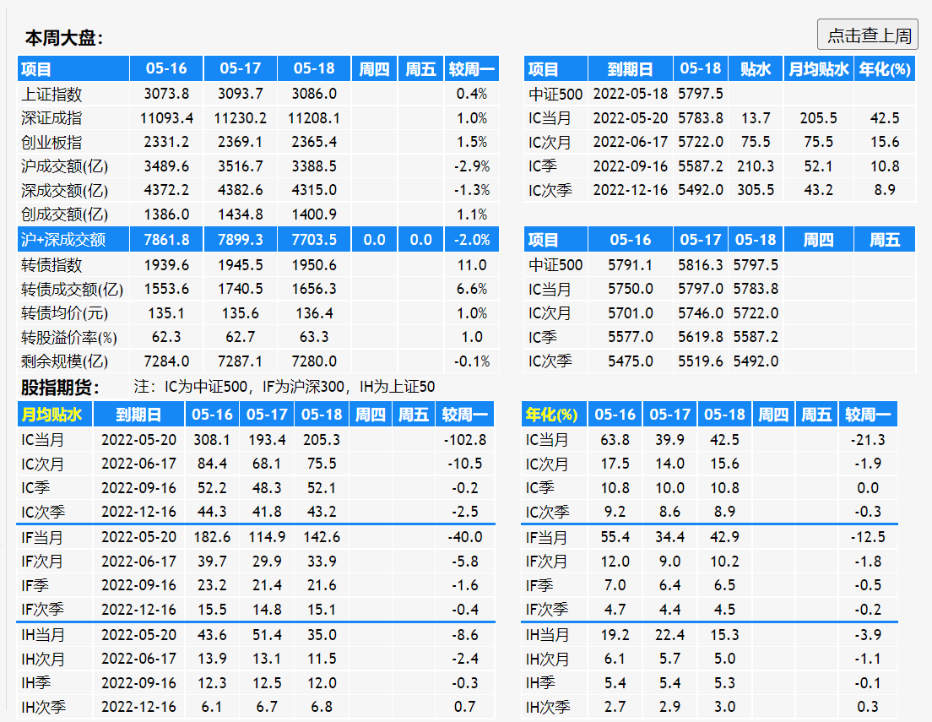Click the 转债均价(元) row label
The image size is (932, 722).
[x=65, y=312]
